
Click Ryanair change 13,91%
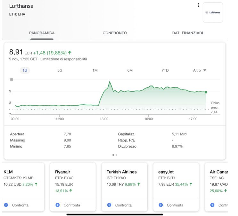point(62,191)
